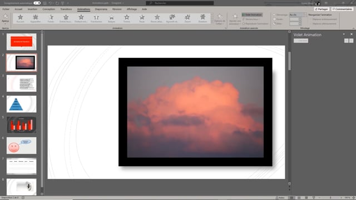
Task: Click the Aperçu preview star icon
Action: 5,17
